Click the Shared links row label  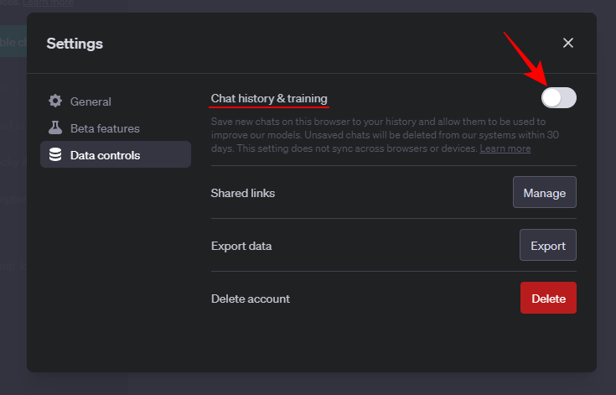coord(243,193)
